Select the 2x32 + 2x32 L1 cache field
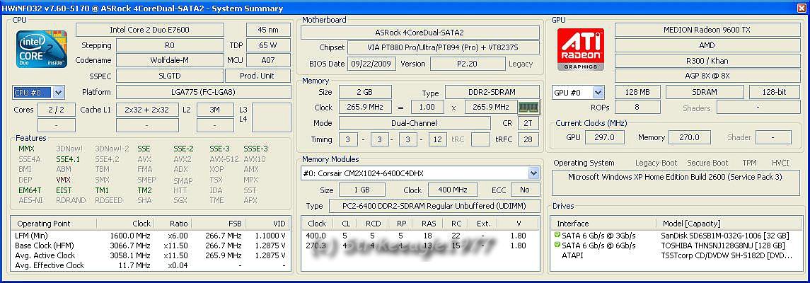Image resolution: width=810 pixels, height=283 pixels. click(x=146, y=110)
